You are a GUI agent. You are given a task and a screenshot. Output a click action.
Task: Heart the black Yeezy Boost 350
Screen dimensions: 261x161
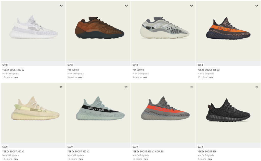pyautogui.click(x=256, y=87)
